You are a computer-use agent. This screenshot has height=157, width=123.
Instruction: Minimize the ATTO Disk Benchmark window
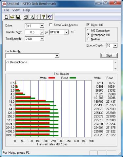[99, 3]
